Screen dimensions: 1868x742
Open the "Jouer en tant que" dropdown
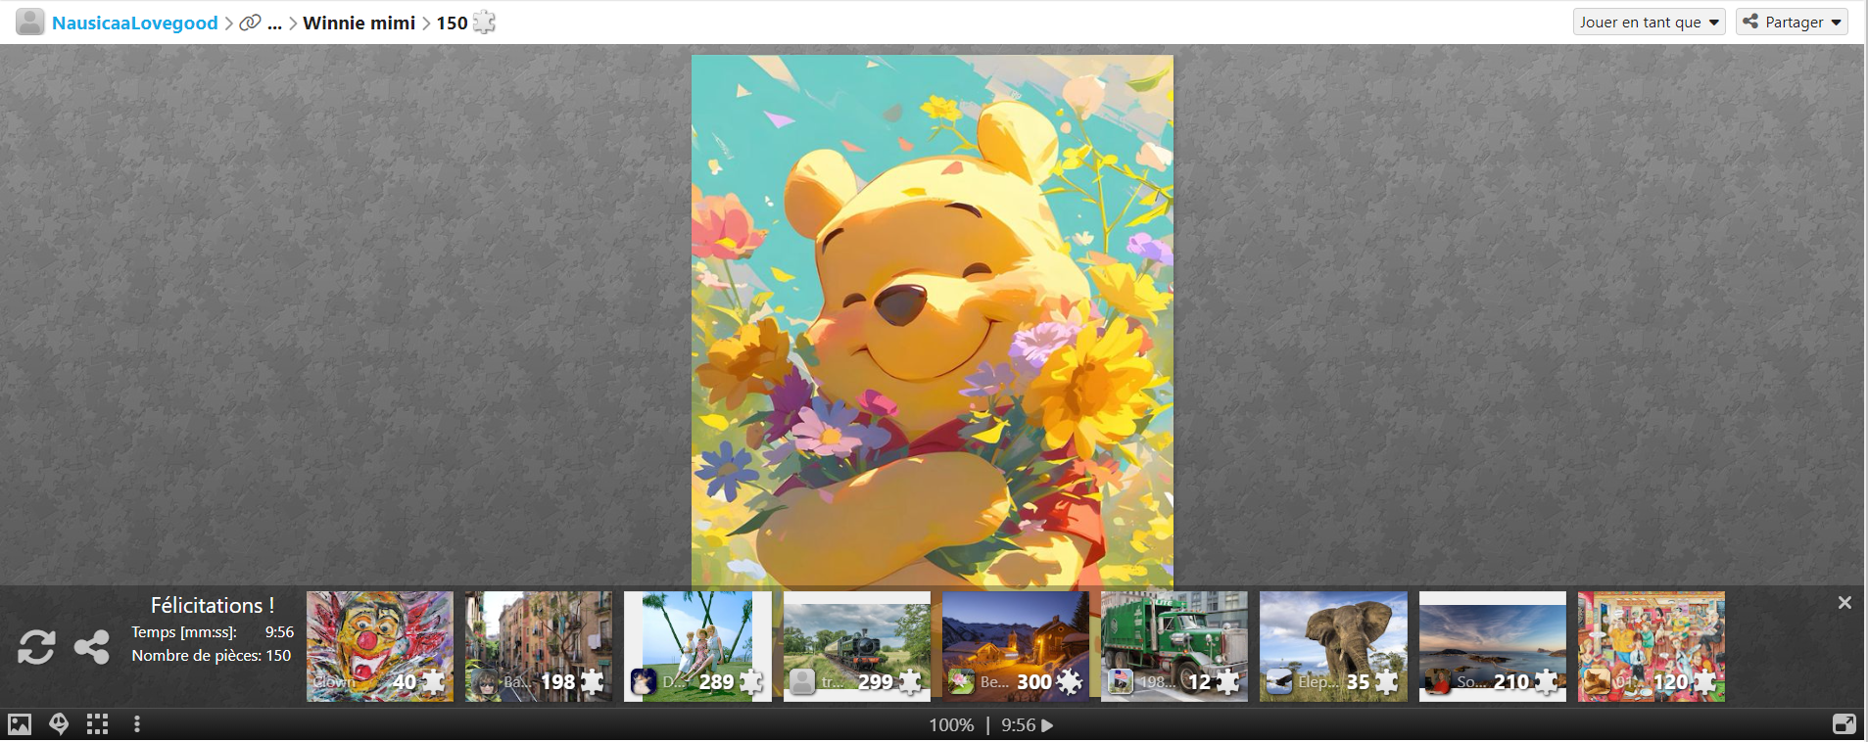click(x=1650, y=23)
